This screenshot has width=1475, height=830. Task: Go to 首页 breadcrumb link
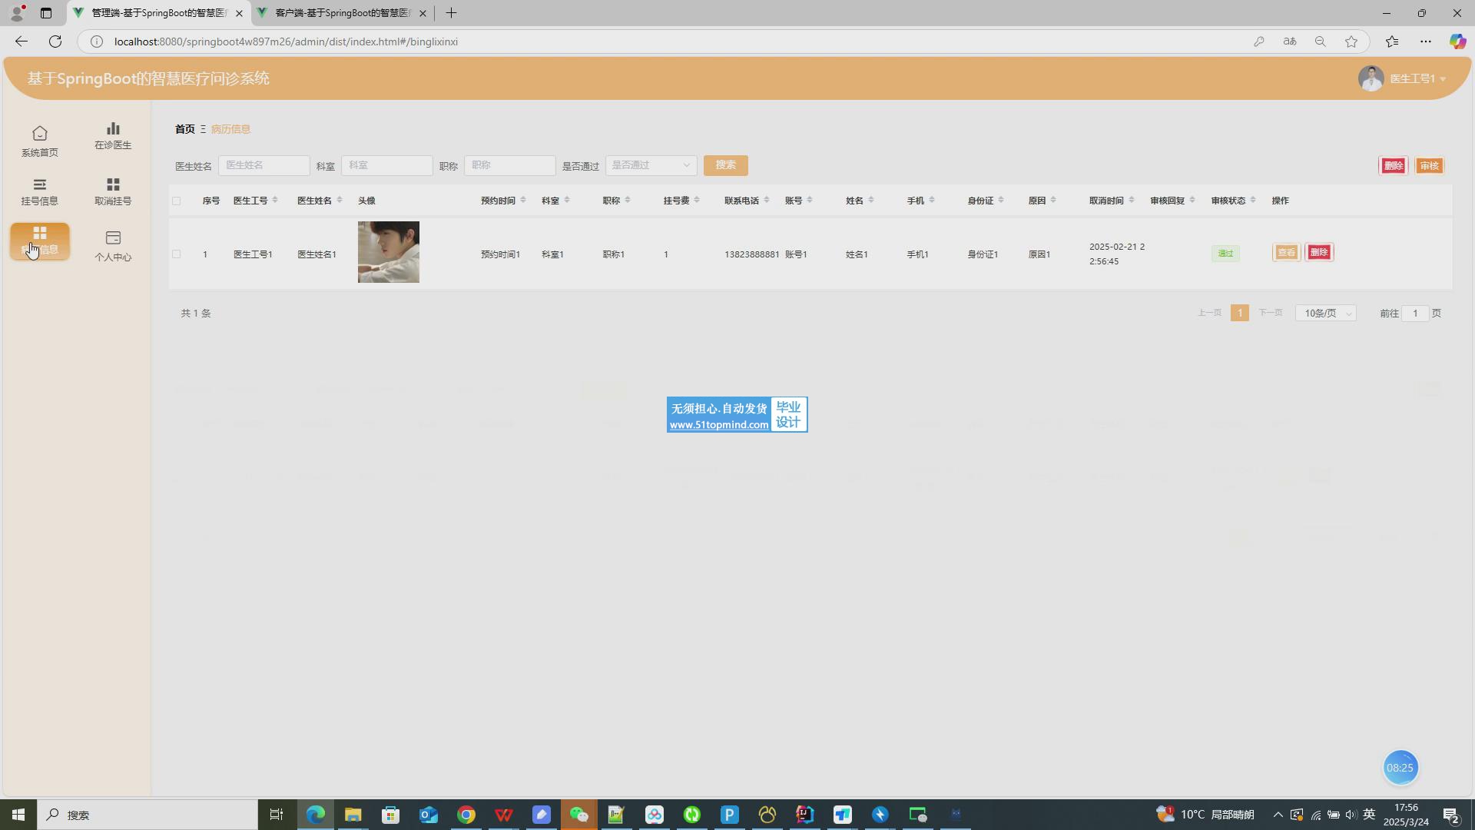tap(185, 129)
